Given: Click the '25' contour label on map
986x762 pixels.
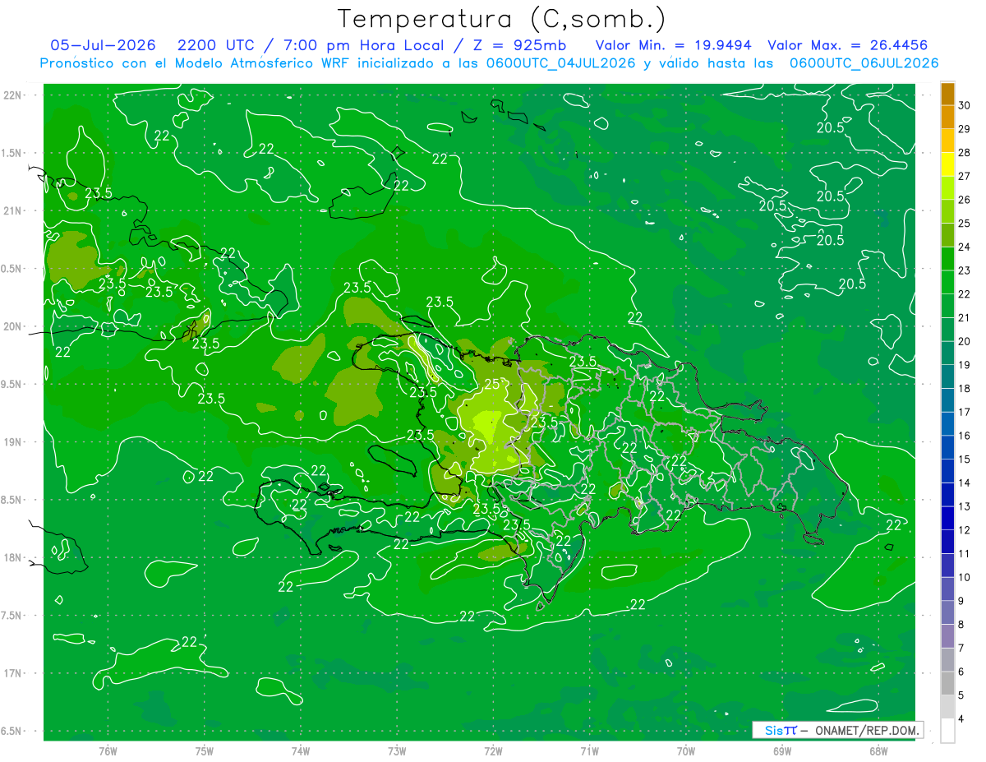Looking at the screenshot, I should [x=491, y=384].
